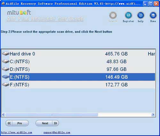Click the highlighted E: drive disk icon
Image resolution: width=160 pixels, height=136 pixels.
[6, 77]
